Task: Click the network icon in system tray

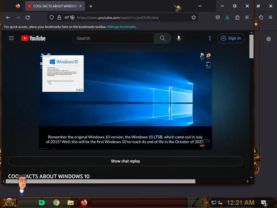Action: click(x=214, y=203)
